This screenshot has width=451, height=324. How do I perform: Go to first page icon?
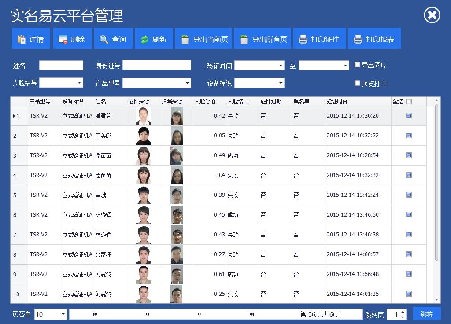pyautogui.click(x=95, y=314)
